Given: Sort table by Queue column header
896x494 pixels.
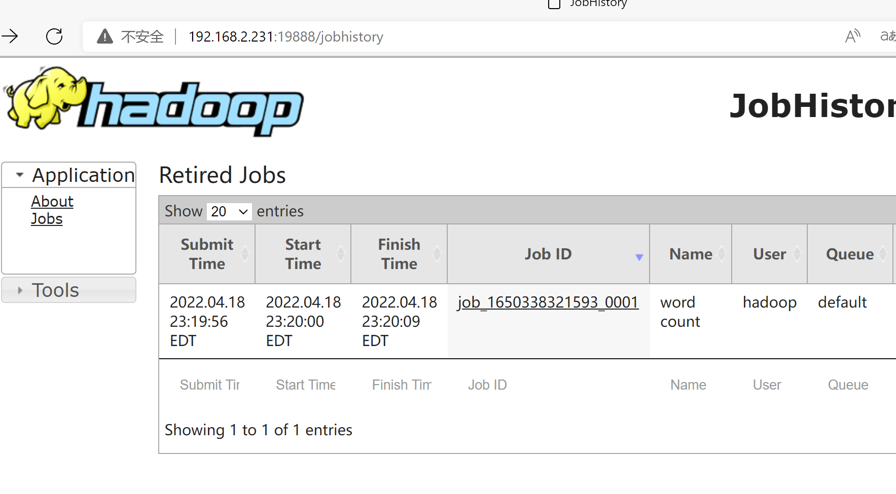Looking at the screenshot, I should pyautogui.click(x=850, y=254).
